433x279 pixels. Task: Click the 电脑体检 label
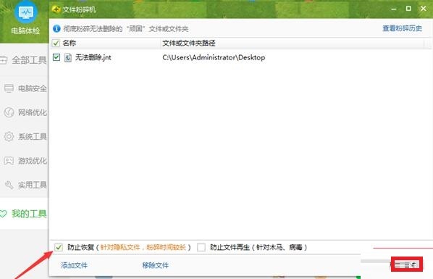(25, 30)
